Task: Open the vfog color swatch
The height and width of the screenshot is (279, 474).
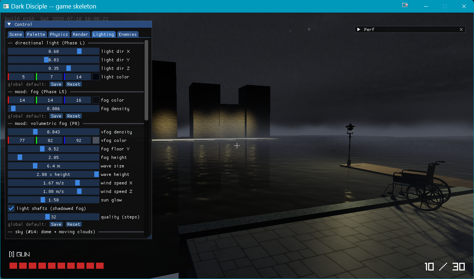Action: pyautogui.click(x=96, y=140)
